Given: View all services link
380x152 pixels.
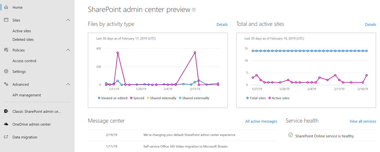Looking at the screenshot, I should 363,121.
